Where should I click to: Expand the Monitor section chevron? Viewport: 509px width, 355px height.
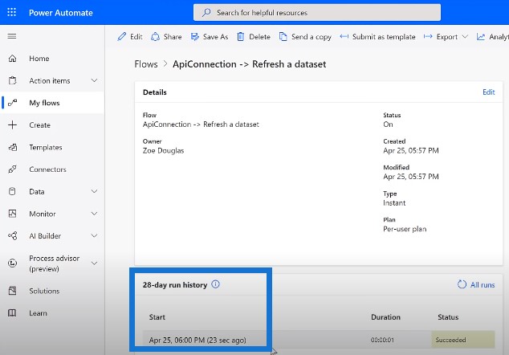tap(94, 214)
